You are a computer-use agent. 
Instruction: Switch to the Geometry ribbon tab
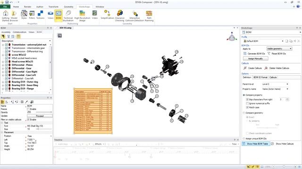click(x=68, y=7)
